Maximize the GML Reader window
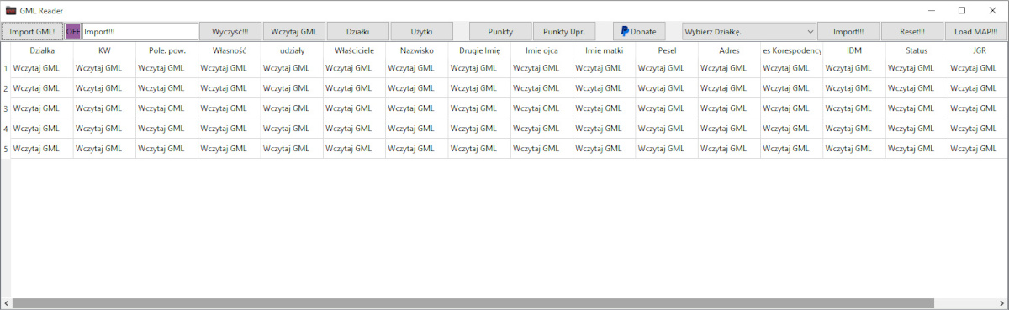The width and height of the screenshot is (1009, 310). pos(962,10)
